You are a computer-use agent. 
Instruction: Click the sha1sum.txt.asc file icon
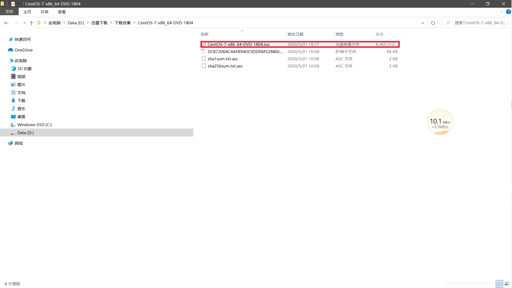coord(204,59)
